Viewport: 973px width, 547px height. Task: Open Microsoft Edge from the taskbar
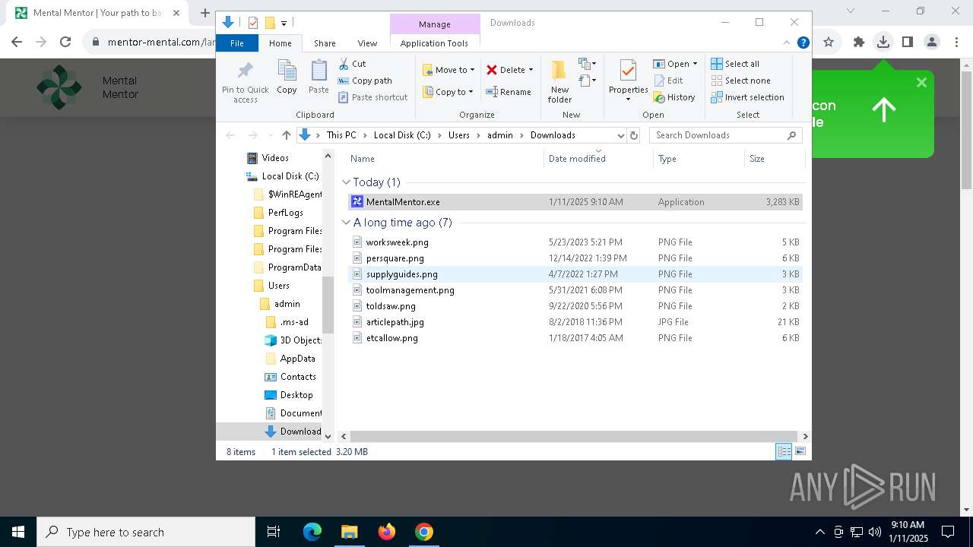tap(312, 532)
